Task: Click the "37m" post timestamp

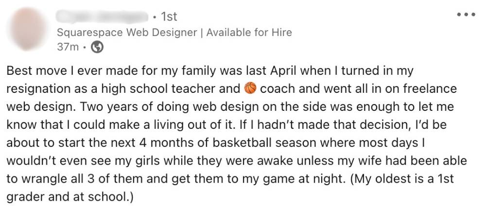Action: click(66, 47)
